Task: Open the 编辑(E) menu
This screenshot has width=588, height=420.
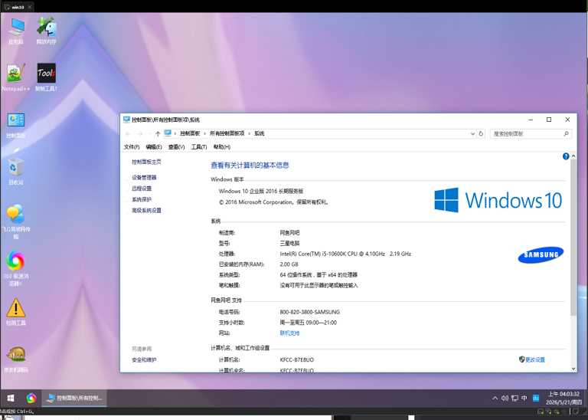Action: point(154,146)
